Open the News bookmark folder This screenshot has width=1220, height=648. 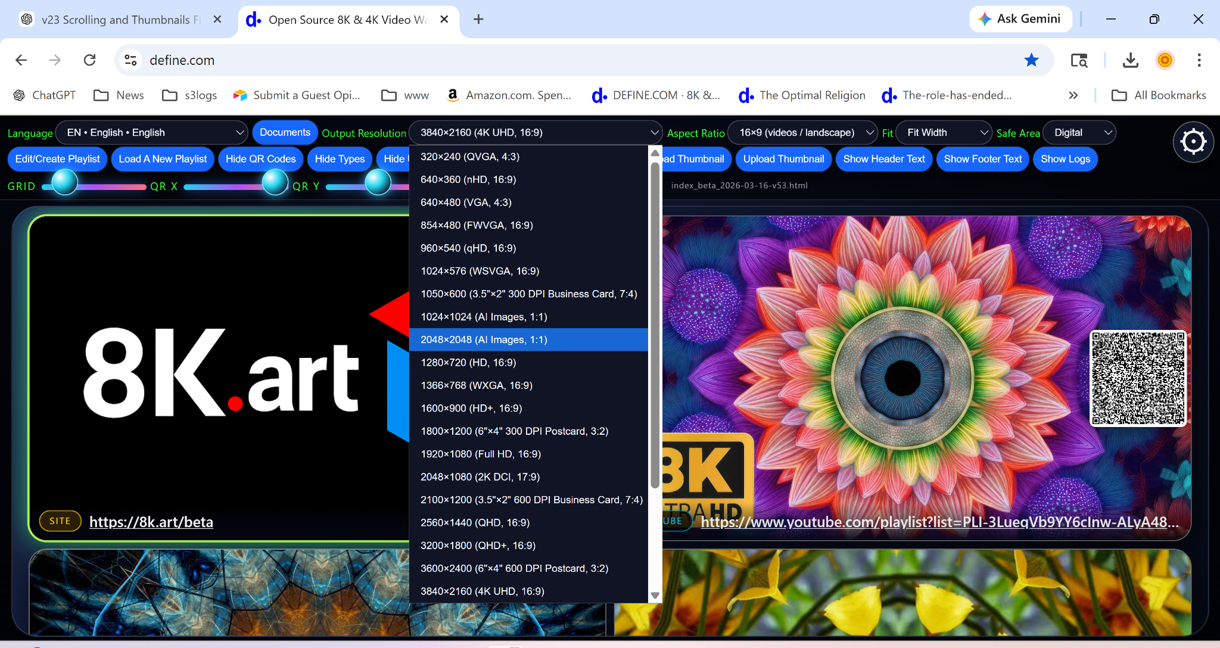tap(119, 95)
